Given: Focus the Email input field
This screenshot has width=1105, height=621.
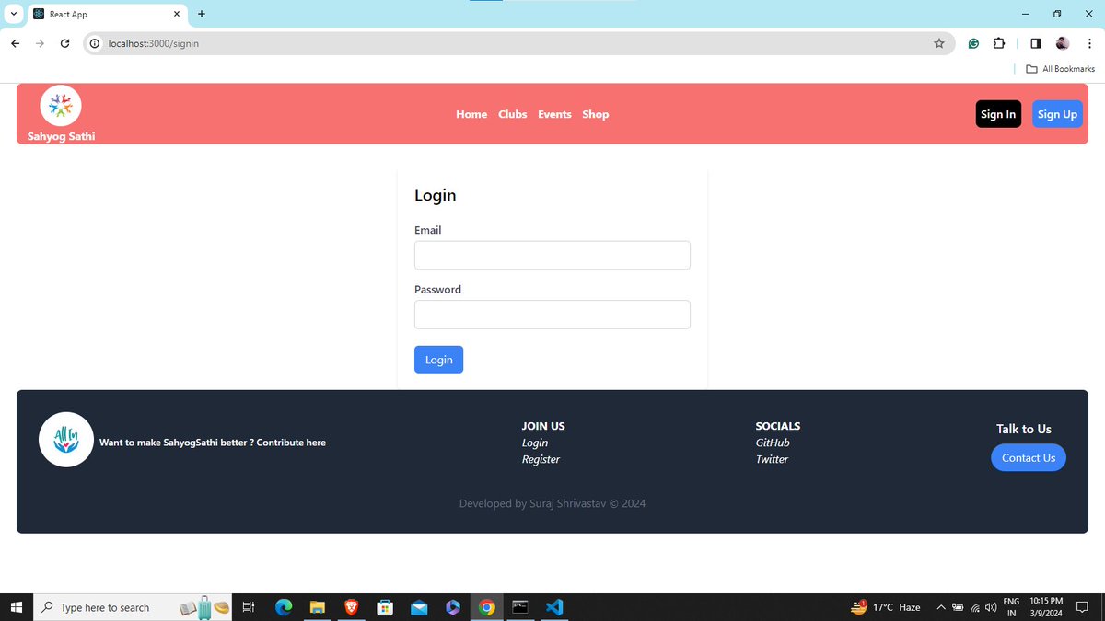Looking at the screenshot, I should [x=552, y=256].
